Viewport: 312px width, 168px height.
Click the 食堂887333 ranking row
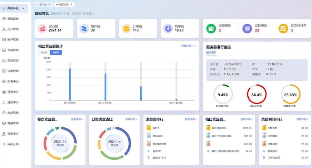click(x=171, y=158)
